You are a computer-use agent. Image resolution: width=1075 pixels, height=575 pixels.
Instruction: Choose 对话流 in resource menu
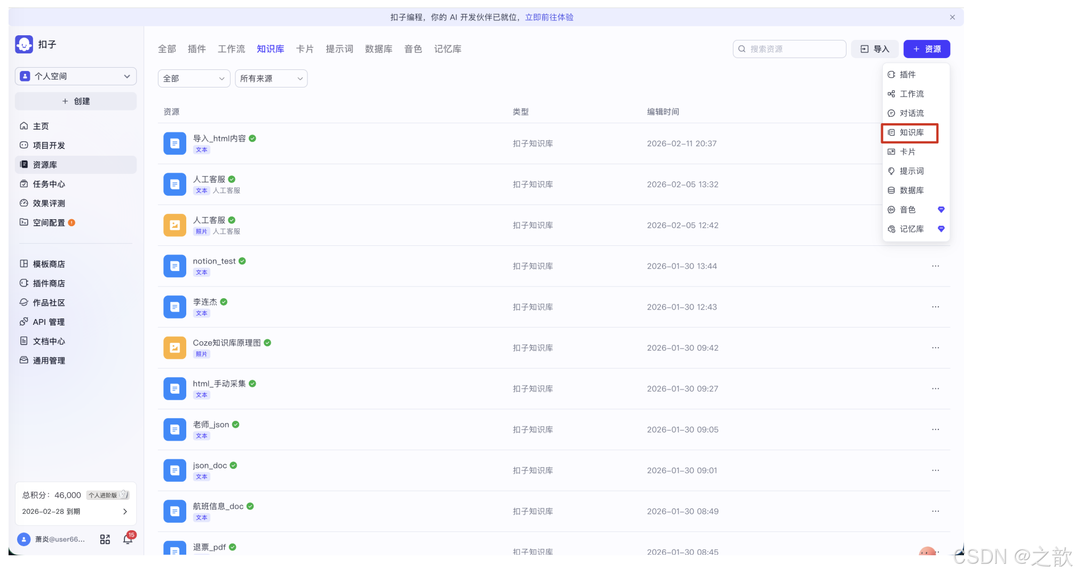tap(916, 113)
